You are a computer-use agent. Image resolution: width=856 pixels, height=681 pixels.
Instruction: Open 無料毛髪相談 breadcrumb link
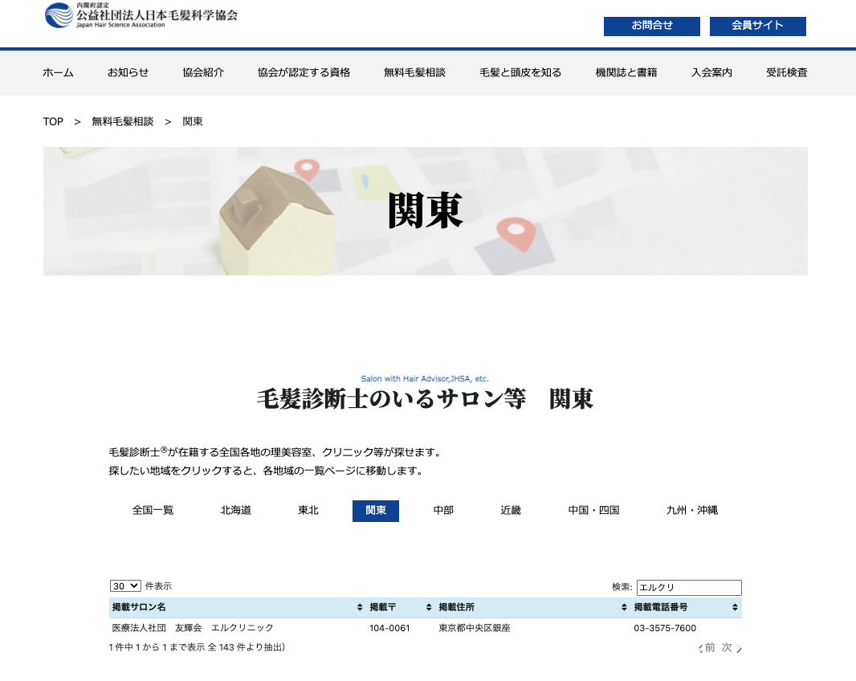pyautogui.click(x=123, y=122)
